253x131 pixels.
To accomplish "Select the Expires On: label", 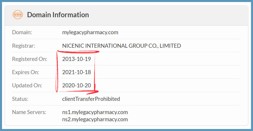I will (26, 72).
